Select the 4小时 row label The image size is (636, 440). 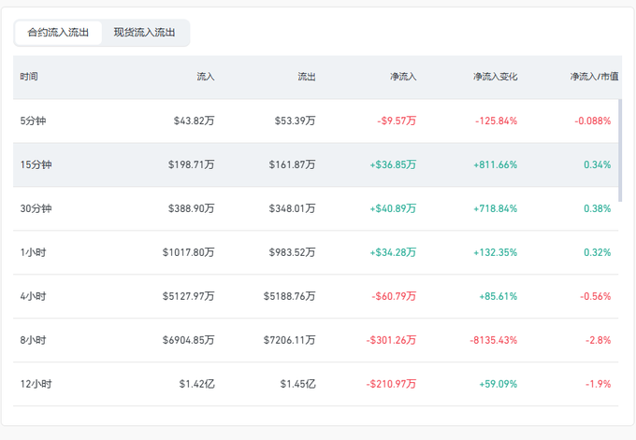(x=34, y=296)
